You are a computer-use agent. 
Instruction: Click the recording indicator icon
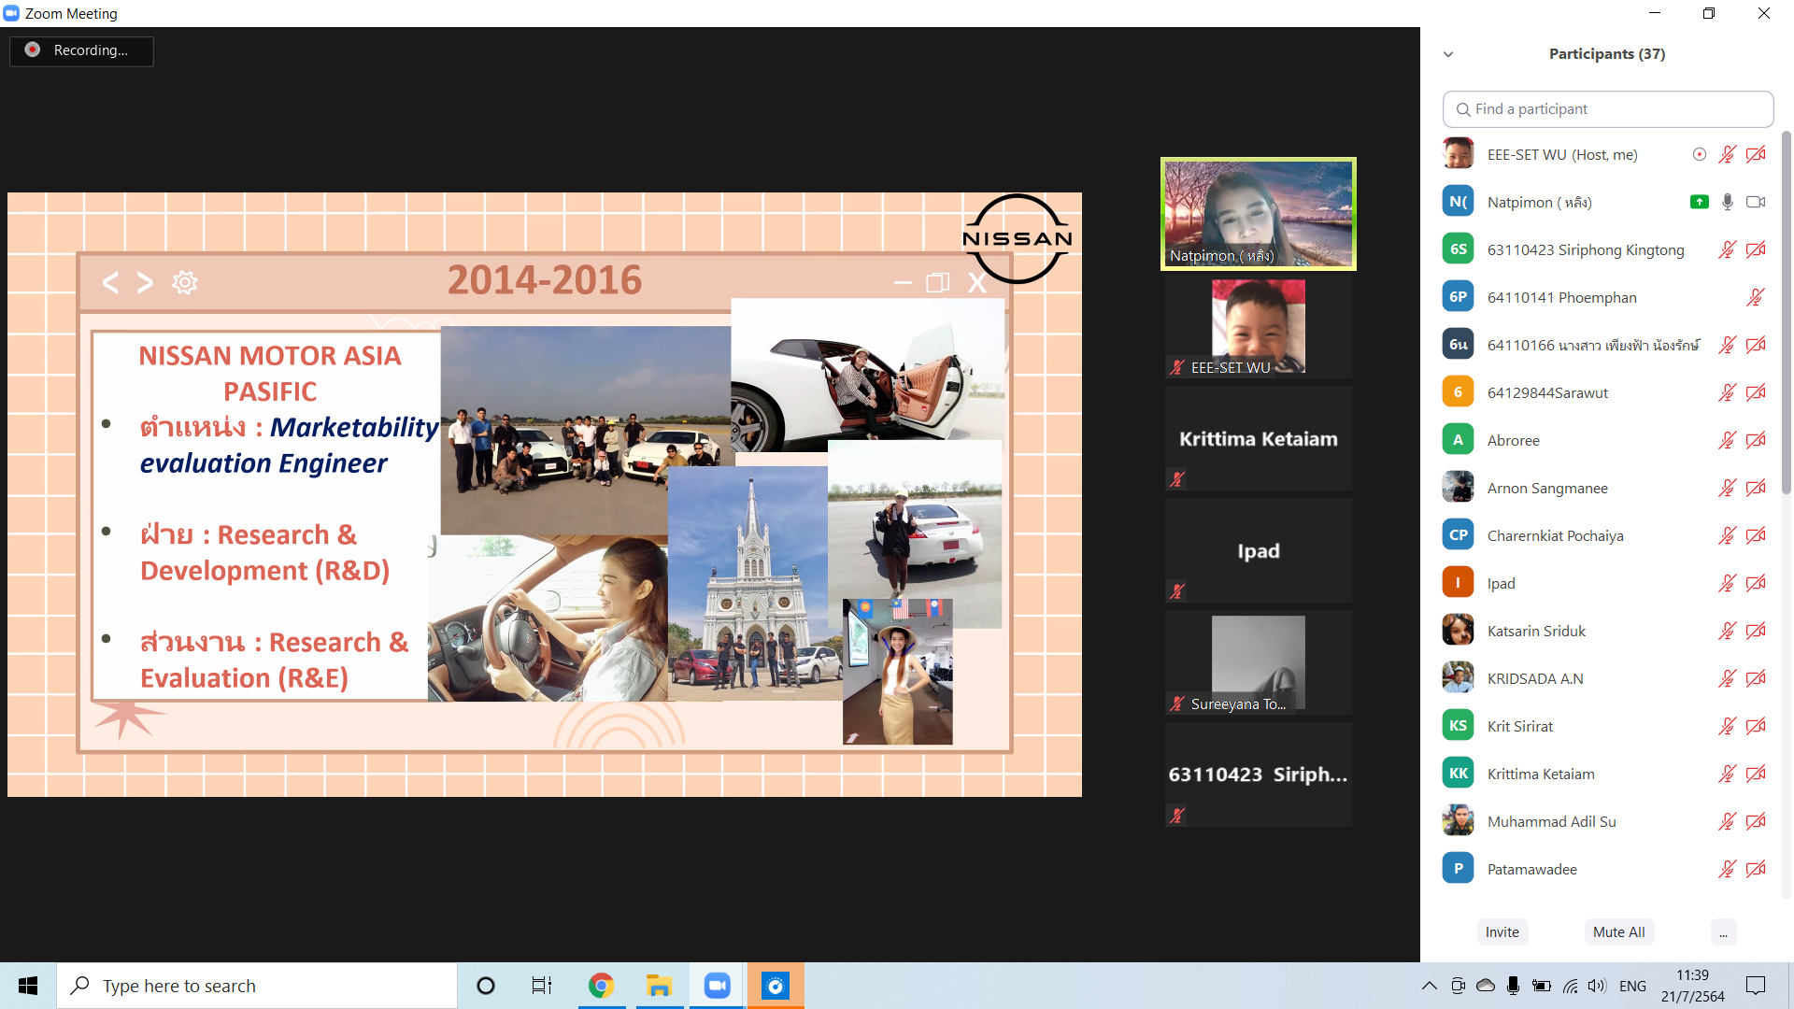(x=33, y=50)
